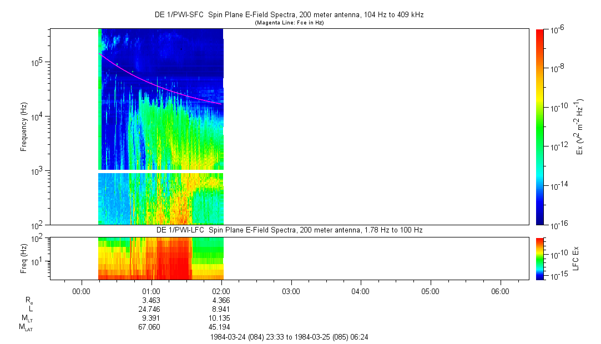Click the LFC Ex color bar label
The image size is (601, 344).
click(x=577, y=258)
